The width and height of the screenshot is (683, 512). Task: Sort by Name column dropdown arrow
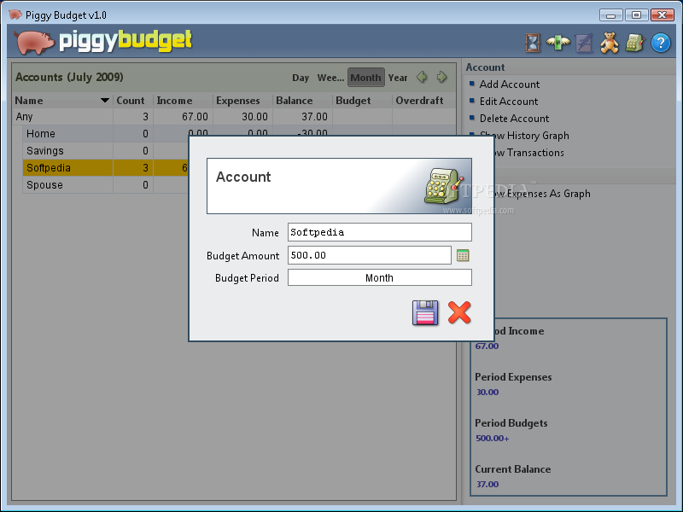pyautogui.click(x=104, y=101)
